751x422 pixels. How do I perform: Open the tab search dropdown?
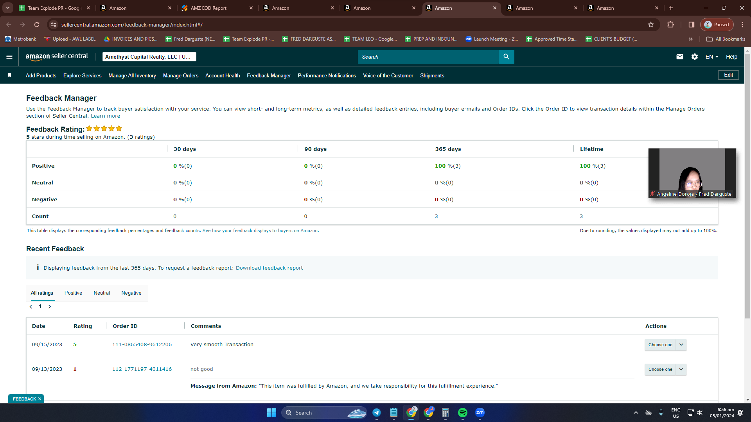(8, 8)
